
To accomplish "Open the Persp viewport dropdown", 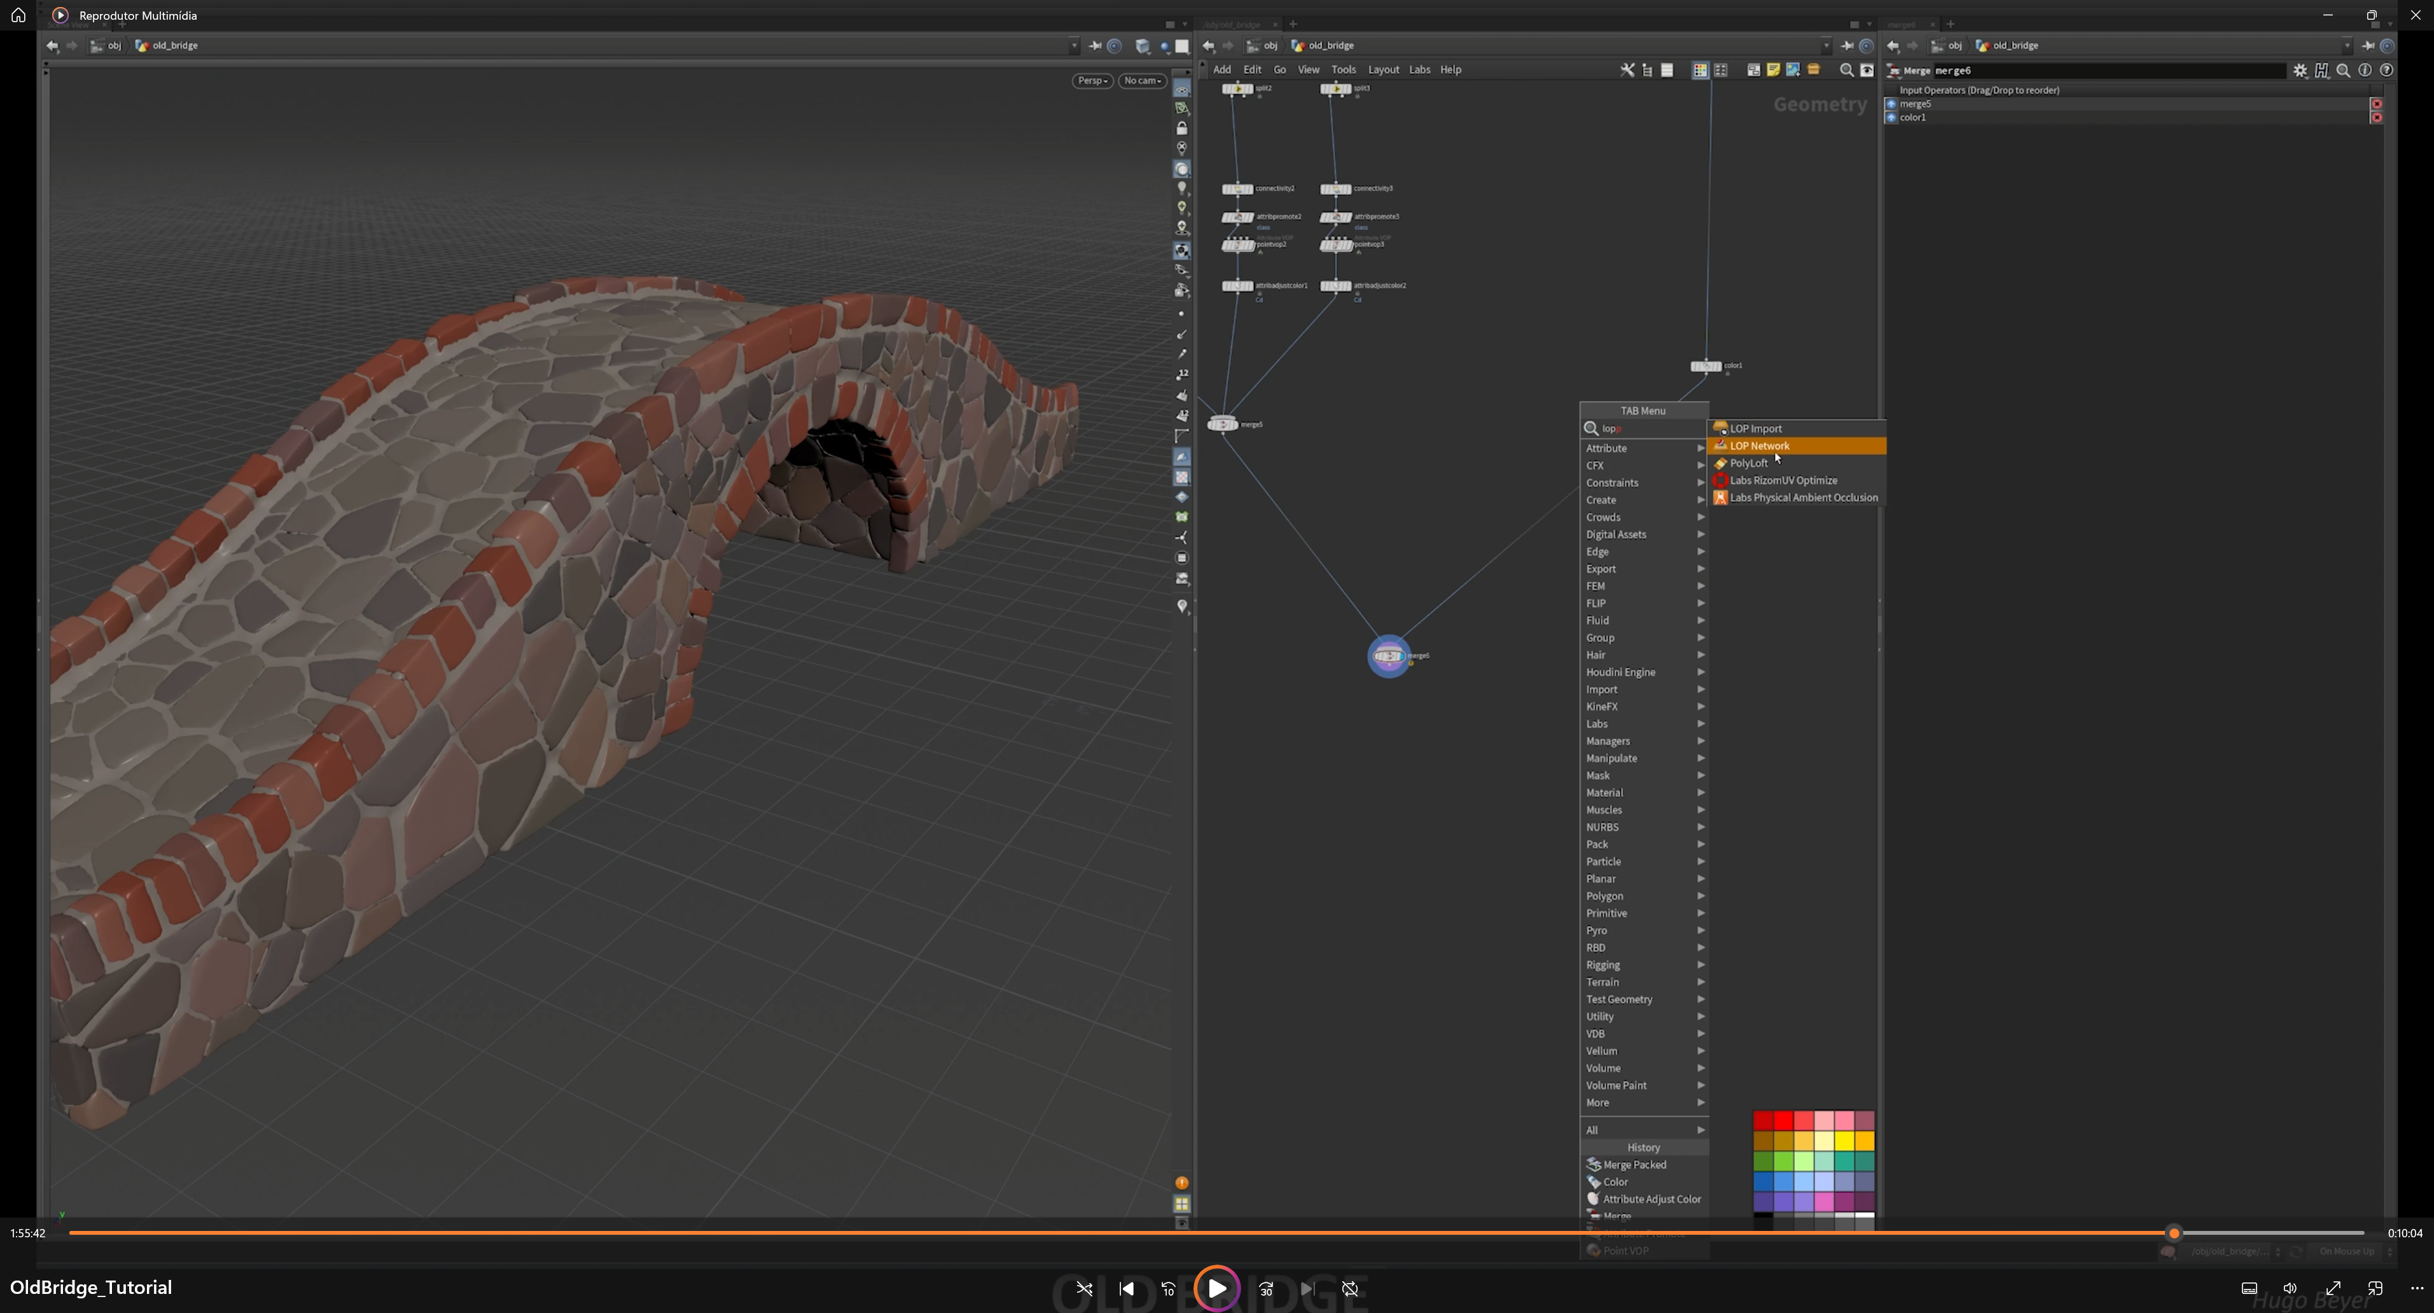I will click(1092, 81).
